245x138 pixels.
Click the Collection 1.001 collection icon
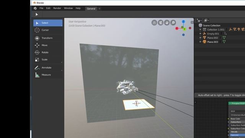204,30
